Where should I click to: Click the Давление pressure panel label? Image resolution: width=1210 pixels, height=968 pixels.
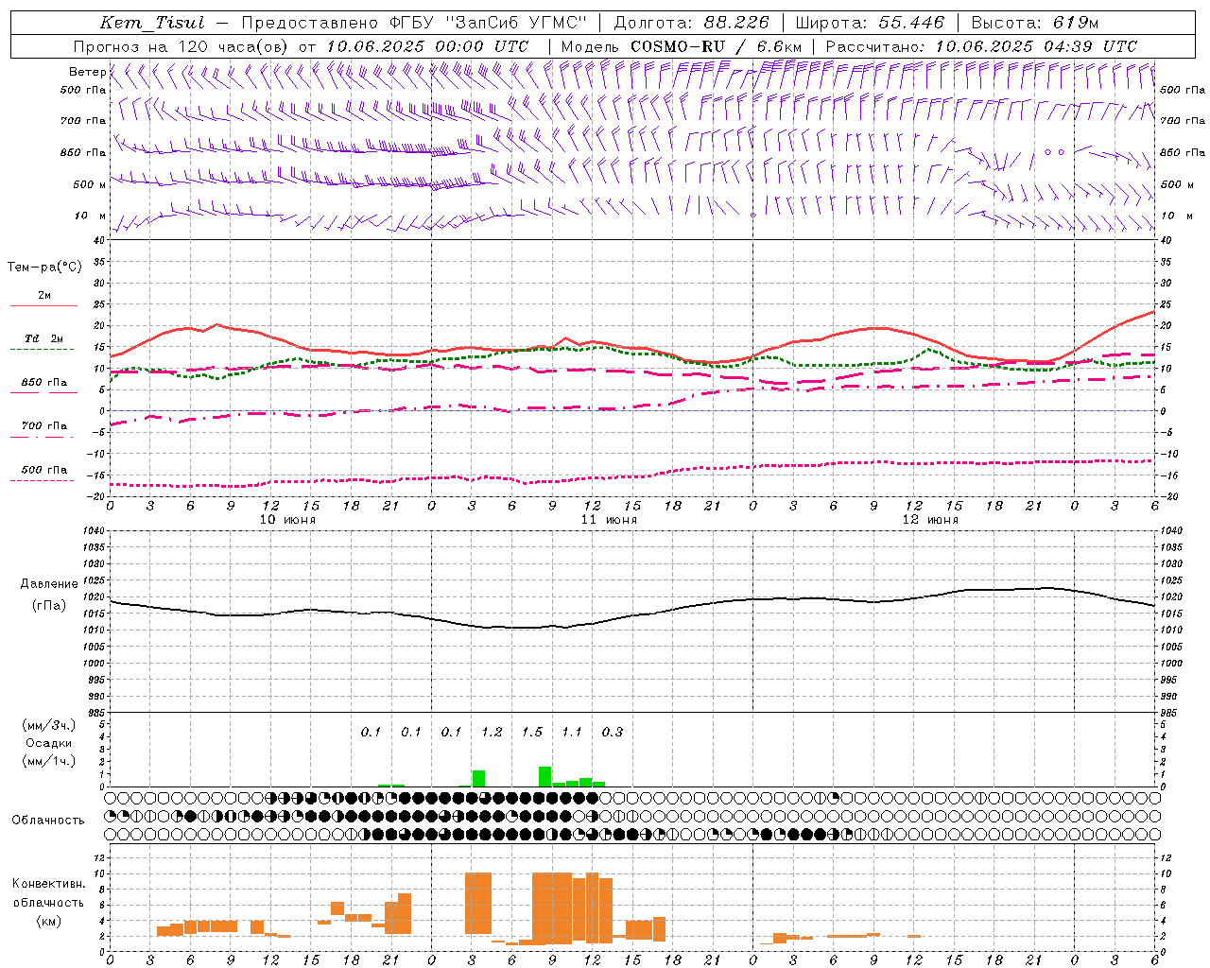(x=49, y=584)
